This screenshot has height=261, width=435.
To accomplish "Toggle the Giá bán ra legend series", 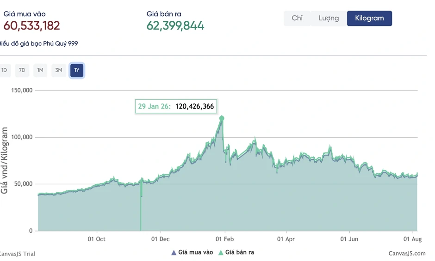I will tap(236, 252).
